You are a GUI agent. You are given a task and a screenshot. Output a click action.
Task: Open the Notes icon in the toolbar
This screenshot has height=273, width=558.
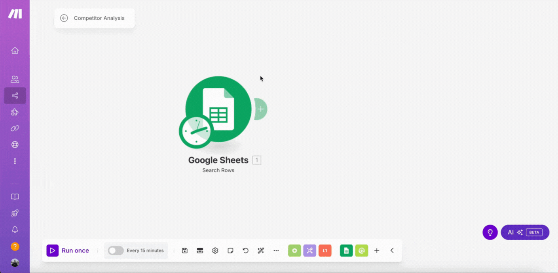pos(230,250)
